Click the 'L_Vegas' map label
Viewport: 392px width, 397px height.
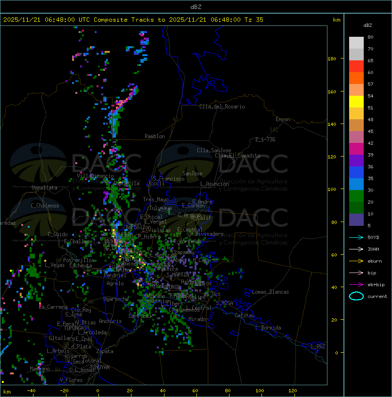[x=55, y=265]
